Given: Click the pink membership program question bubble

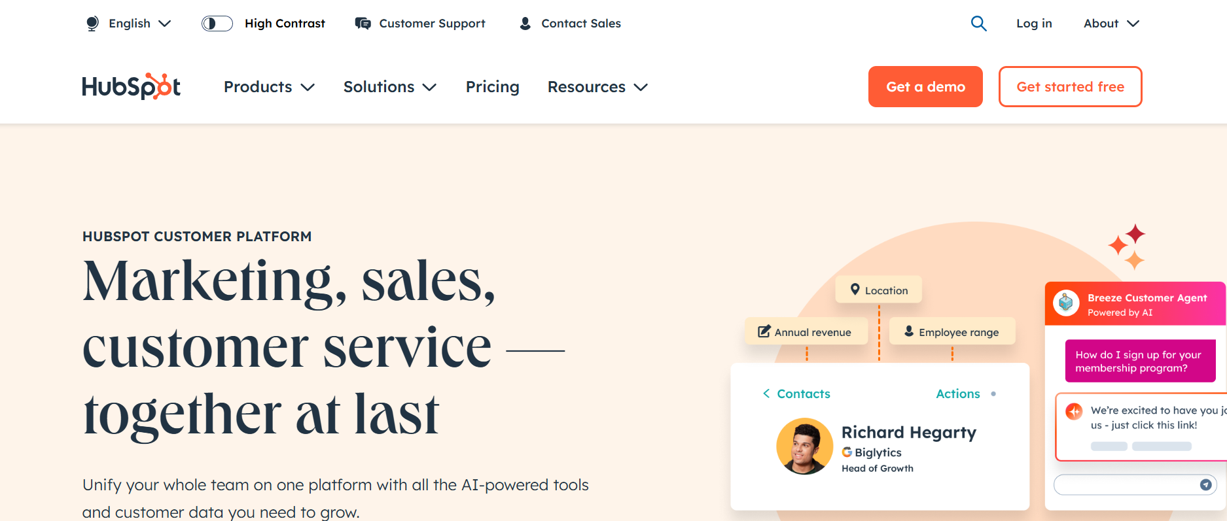Looking at the screenshot, I should click(1140, 361).
